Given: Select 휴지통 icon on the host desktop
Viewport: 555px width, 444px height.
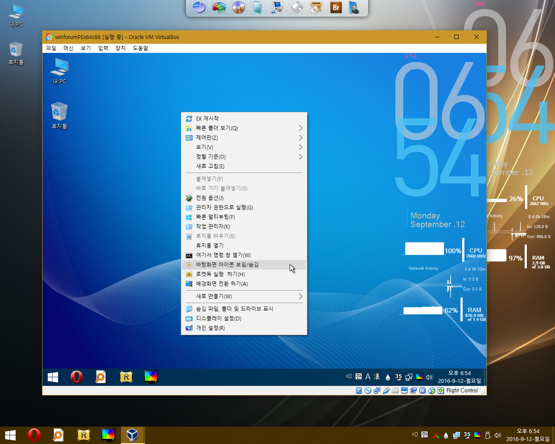Looking at the screenshot, I should coord(16,54).
